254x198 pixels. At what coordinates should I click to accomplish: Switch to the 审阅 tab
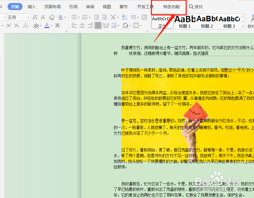pos(90,7)
